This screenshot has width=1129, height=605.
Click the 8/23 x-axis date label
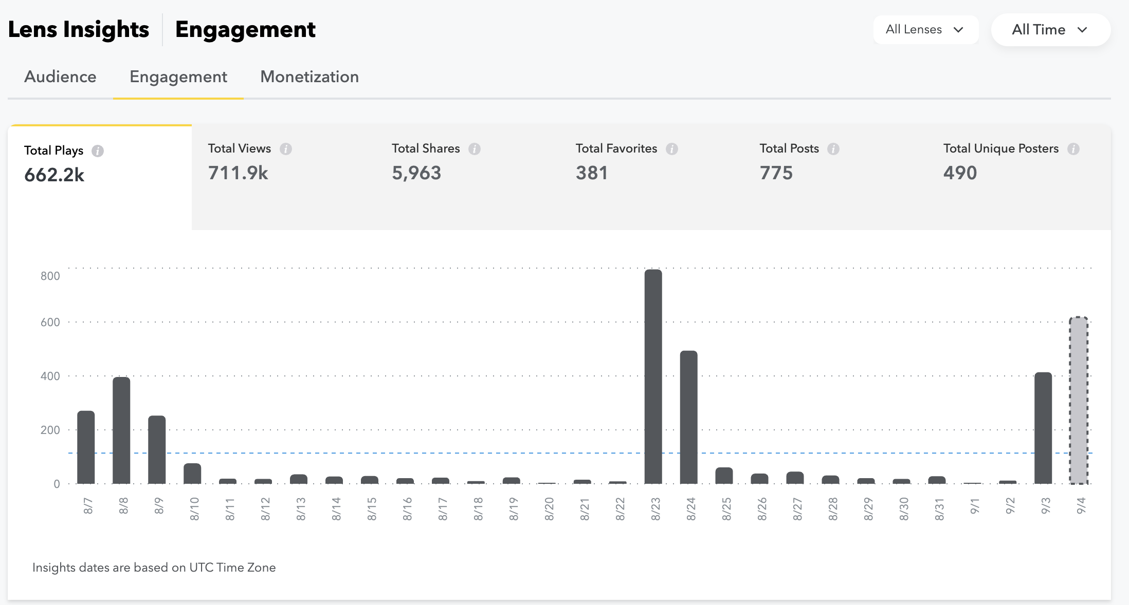click(655, 509)
